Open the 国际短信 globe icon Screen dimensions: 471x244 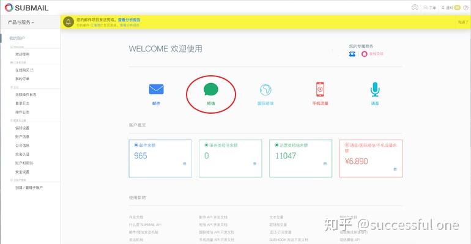(265, 89)
